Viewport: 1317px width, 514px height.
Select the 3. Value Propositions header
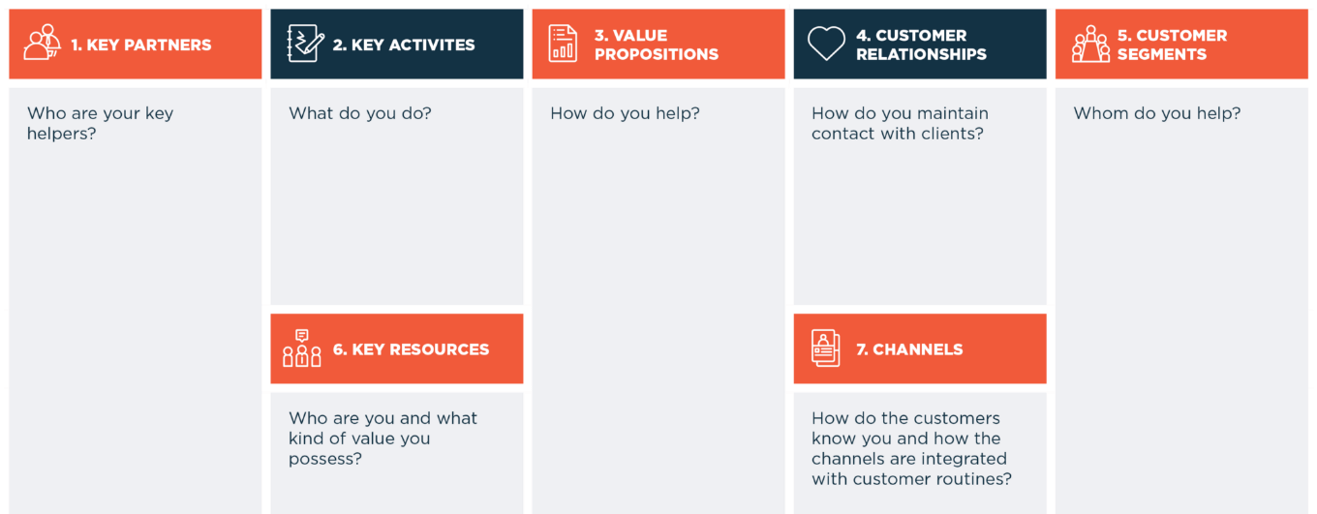click(658, 44)
